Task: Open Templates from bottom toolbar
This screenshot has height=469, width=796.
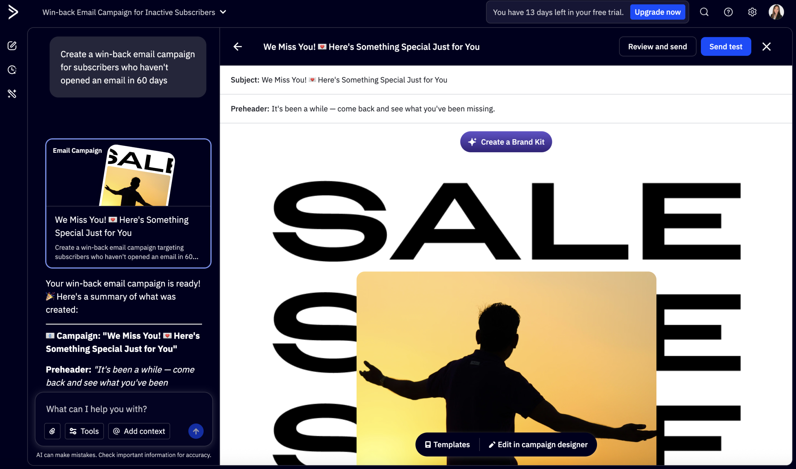Action: pos(447,444)
